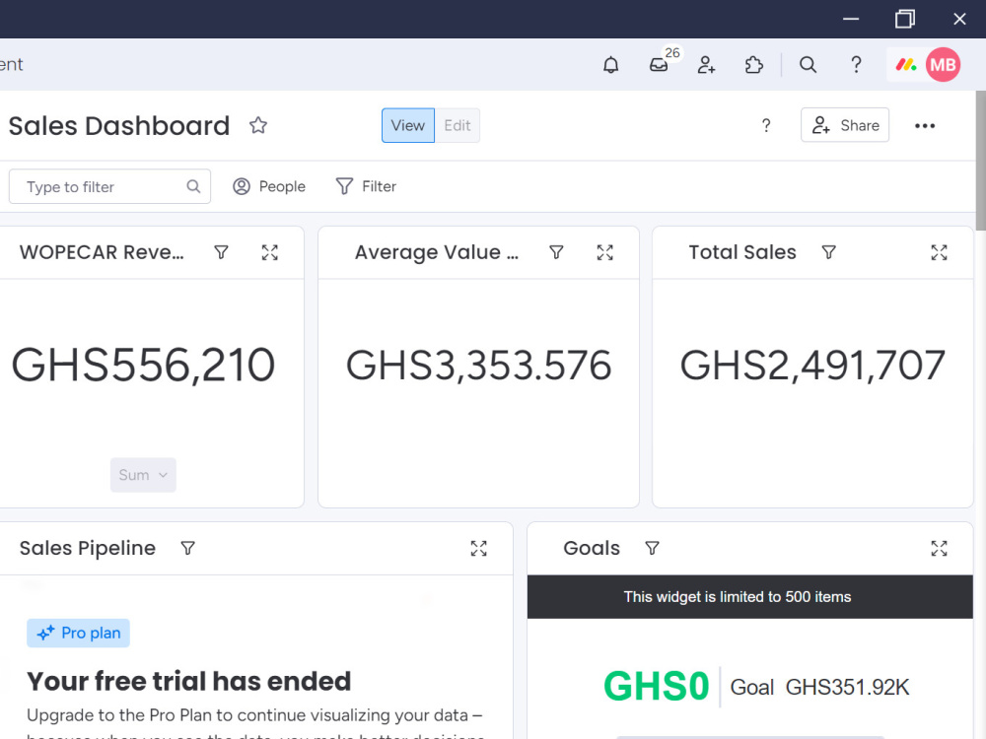Filter the Goals widget
986x739 pixels.
coord(653,549)
